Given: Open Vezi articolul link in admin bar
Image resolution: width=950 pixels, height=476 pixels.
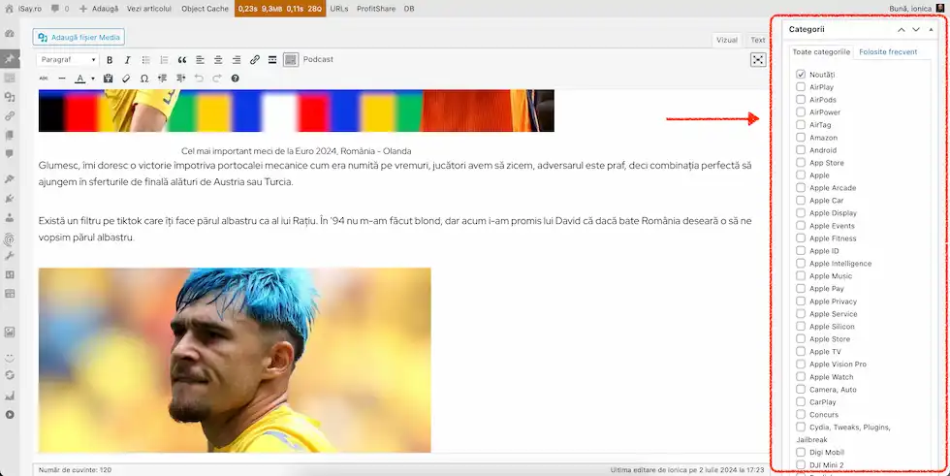Looking at the screenshot, I should (149, 8).
